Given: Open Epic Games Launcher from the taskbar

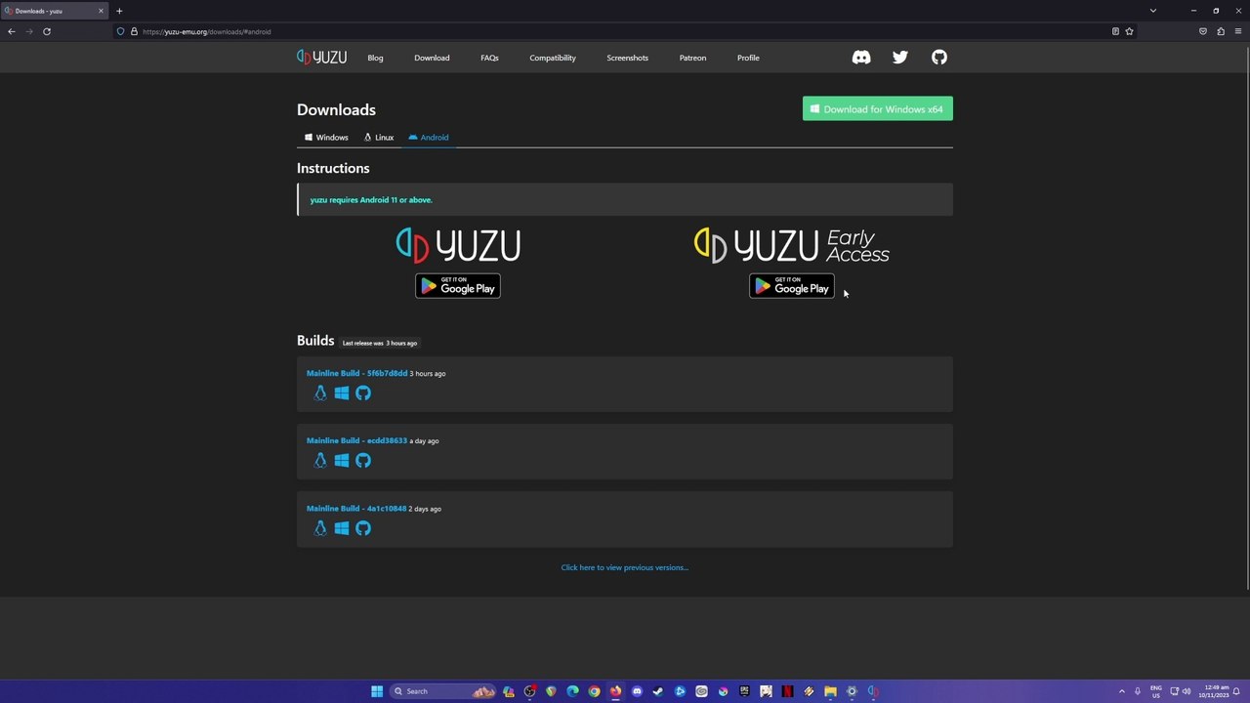Looking at the screenshot, I should [x=744, y=691].
